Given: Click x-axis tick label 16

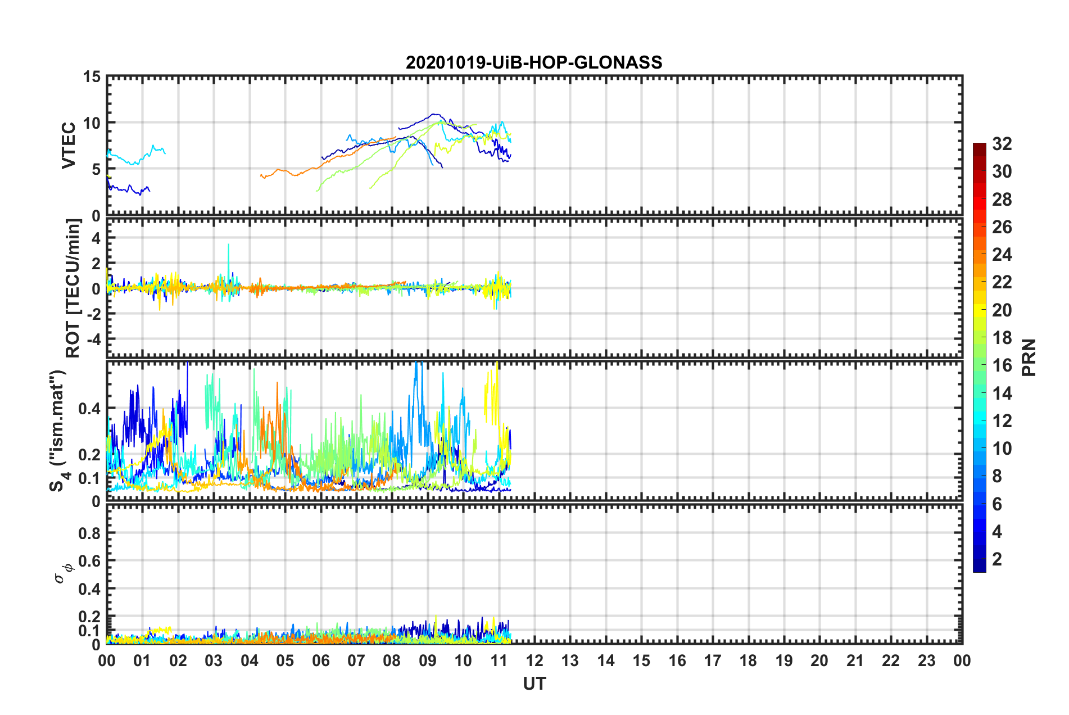Looking at the screenshot, I should coord(677,660).
